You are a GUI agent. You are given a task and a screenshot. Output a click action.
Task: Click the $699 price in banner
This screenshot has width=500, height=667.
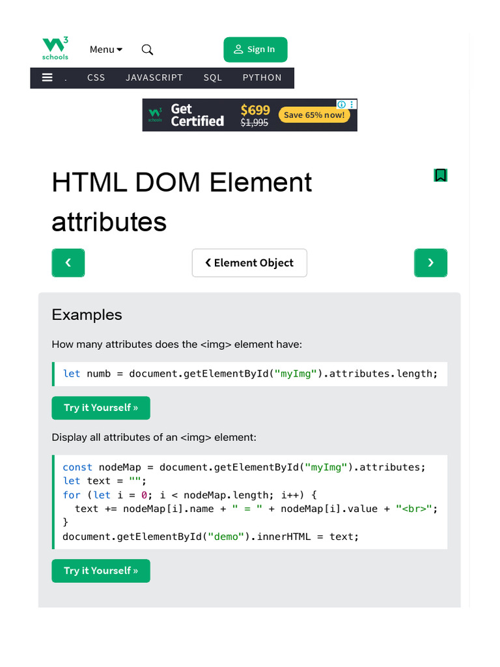[255, 109]
